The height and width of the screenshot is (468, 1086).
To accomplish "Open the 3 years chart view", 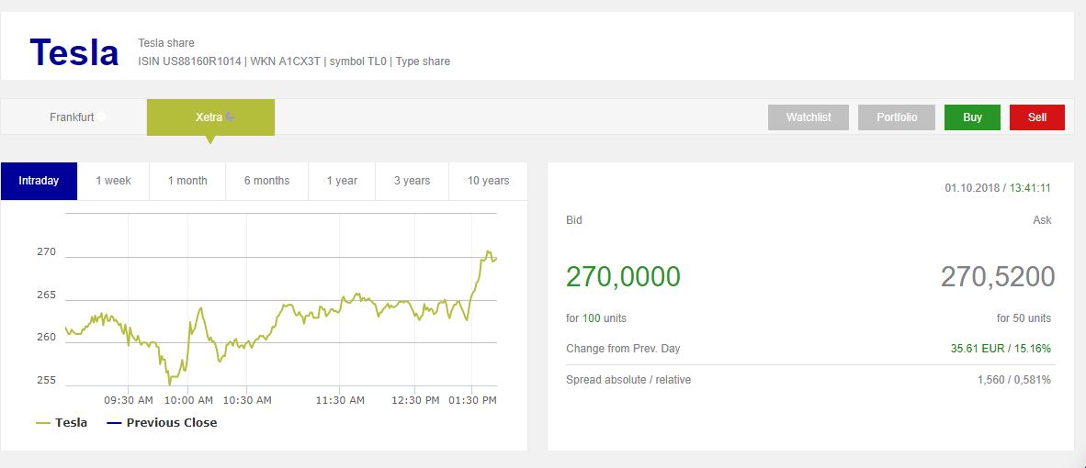I will 413,181.
